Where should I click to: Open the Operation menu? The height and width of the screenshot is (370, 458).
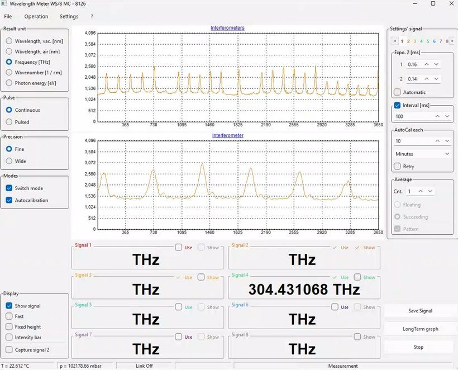(36, 17)
